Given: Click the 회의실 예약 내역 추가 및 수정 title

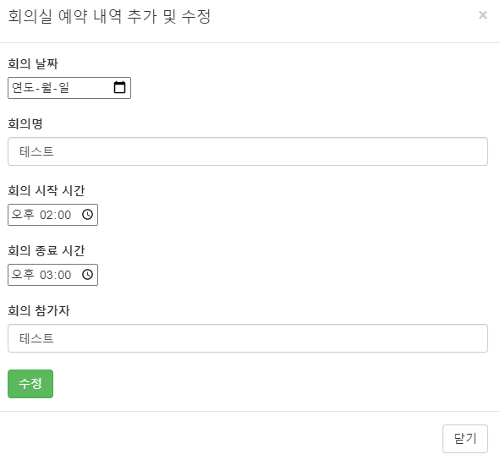Looking at the screenshot, I should pyautogui.click(x=109, y=16).
